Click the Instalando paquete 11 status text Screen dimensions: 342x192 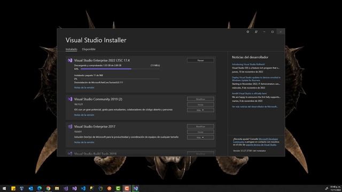(x=89, y=75)
